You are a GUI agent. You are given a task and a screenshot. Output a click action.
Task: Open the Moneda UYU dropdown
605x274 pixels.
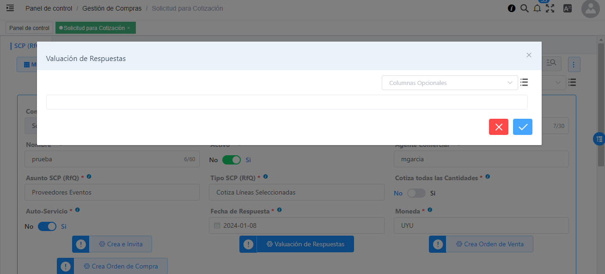481,226
